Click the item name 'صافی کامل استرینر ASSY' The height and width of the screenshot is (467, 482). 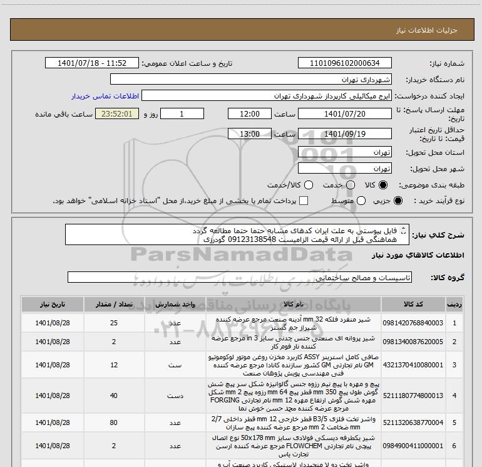293,365
